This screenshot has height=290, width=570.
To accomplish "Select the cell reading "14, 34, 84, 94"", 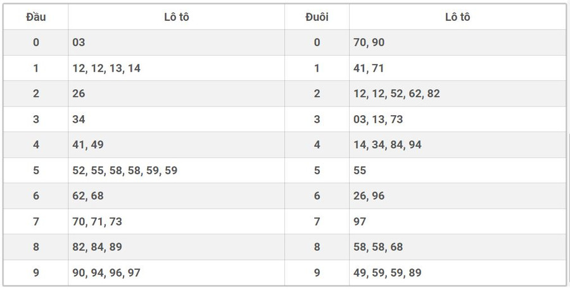I will (388, 145).
